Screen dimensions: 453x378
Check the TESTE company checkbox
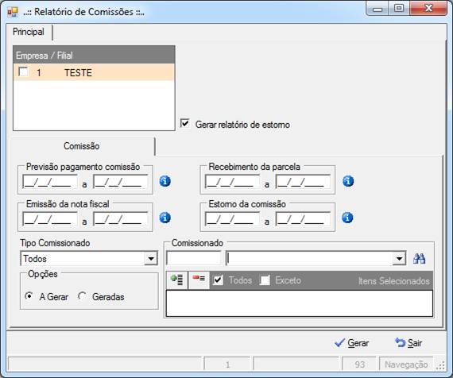(23, 72)
